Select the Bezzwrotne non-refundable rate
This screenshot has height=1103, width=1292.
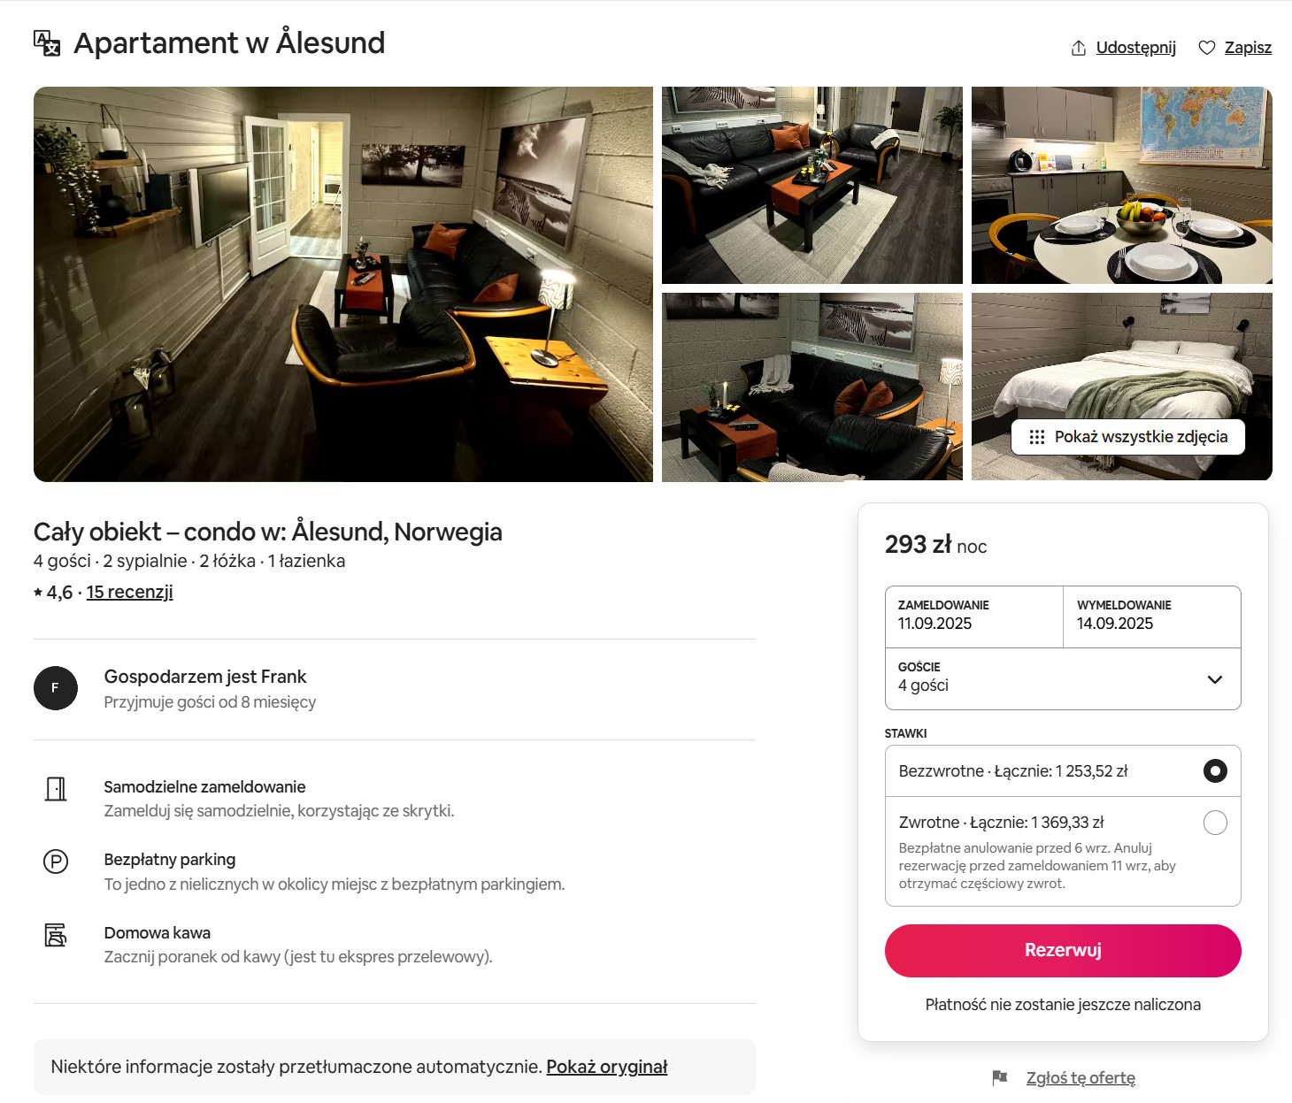point(1214,771)
